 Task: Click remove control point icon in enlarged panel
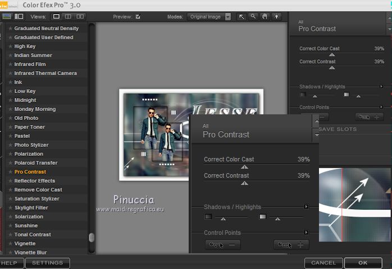(x=223, y=245)
